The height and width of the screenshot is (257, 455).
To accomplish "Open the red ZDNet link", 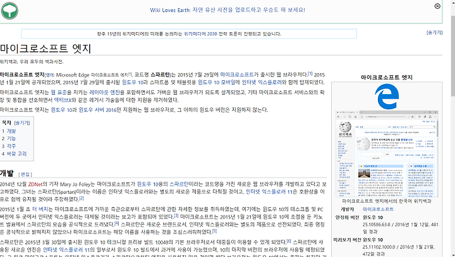I will (35, 184).
